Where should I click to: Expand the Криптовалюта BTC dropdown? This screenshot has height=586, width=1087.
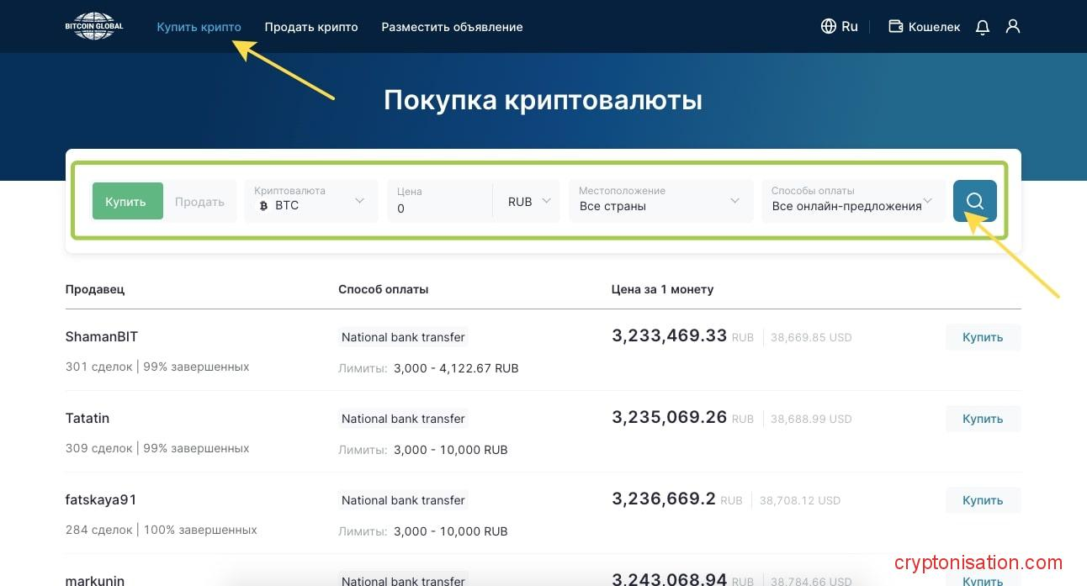click(x=311, y=201)
